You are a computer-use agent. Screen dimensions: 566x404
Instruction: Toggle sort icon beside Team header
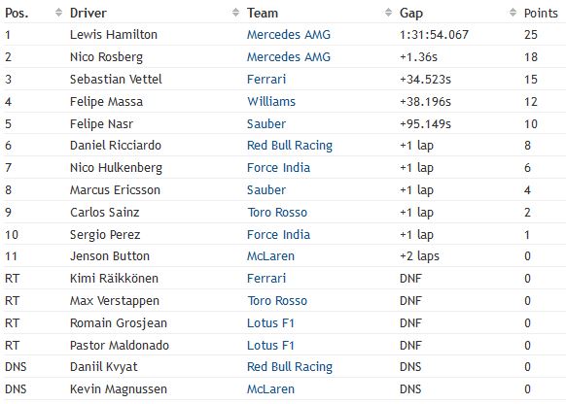click(x=388, y=13)
